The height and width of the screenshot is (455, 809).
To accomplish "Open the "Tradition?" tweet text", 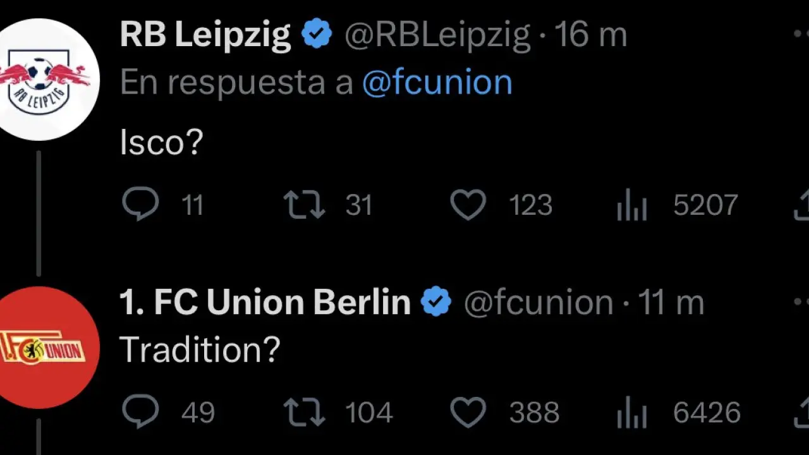I will pos(199,349).
